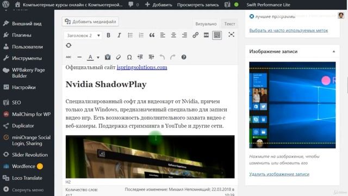
Task: Click Выбрать из часто используемых меток link
Action: click(288, 30)
